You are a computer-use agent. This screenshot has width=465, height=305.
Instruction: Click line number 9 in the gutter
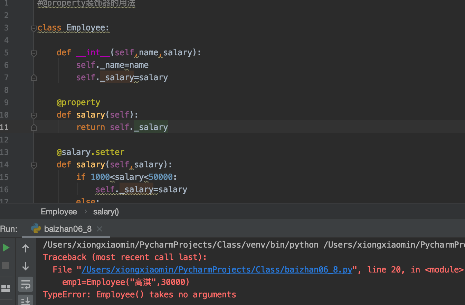6,102
